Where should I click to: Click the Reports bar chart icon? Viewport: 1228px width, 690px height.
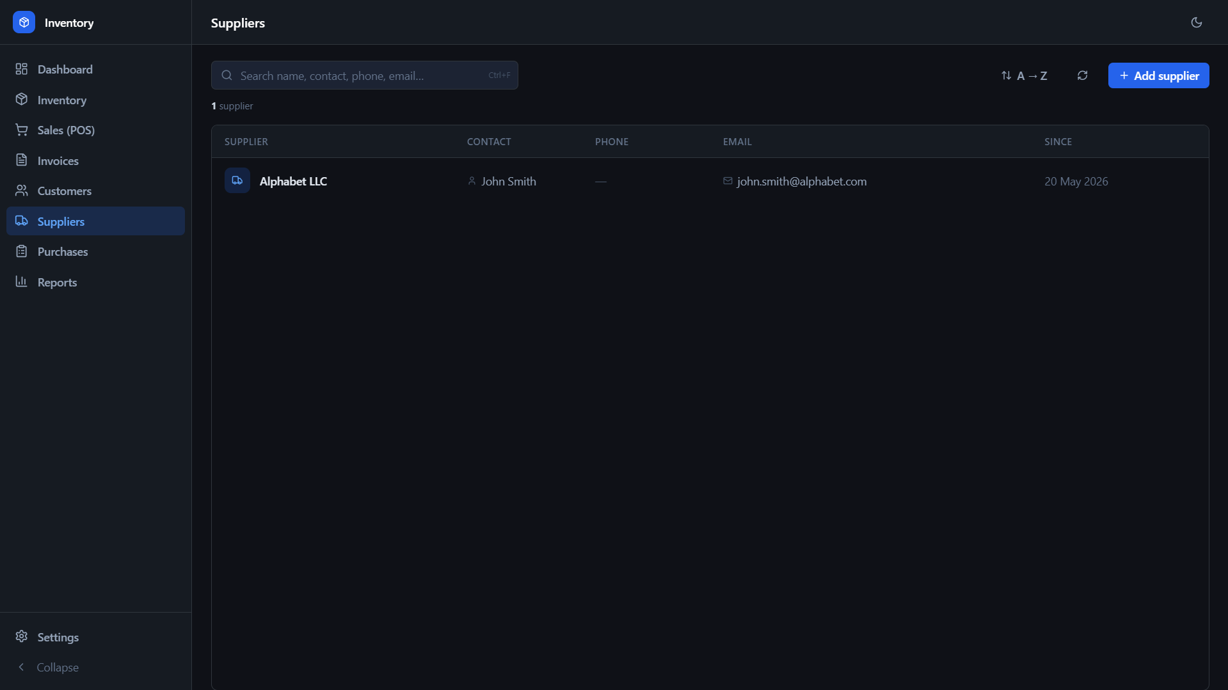[22, 281]
